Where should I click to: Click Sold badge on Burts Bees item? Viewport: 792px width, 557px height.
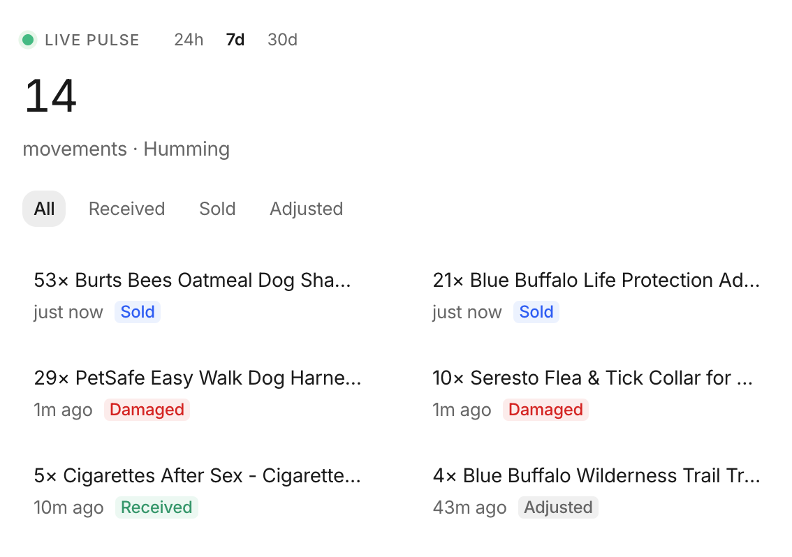pyautogui.click(x=138, y=312)
